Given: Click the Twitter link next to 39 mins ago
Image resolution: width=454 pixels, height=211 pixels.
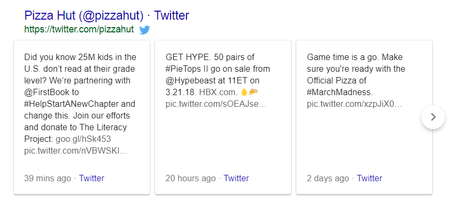Looking at the screenshot, I should coord(91,178).
